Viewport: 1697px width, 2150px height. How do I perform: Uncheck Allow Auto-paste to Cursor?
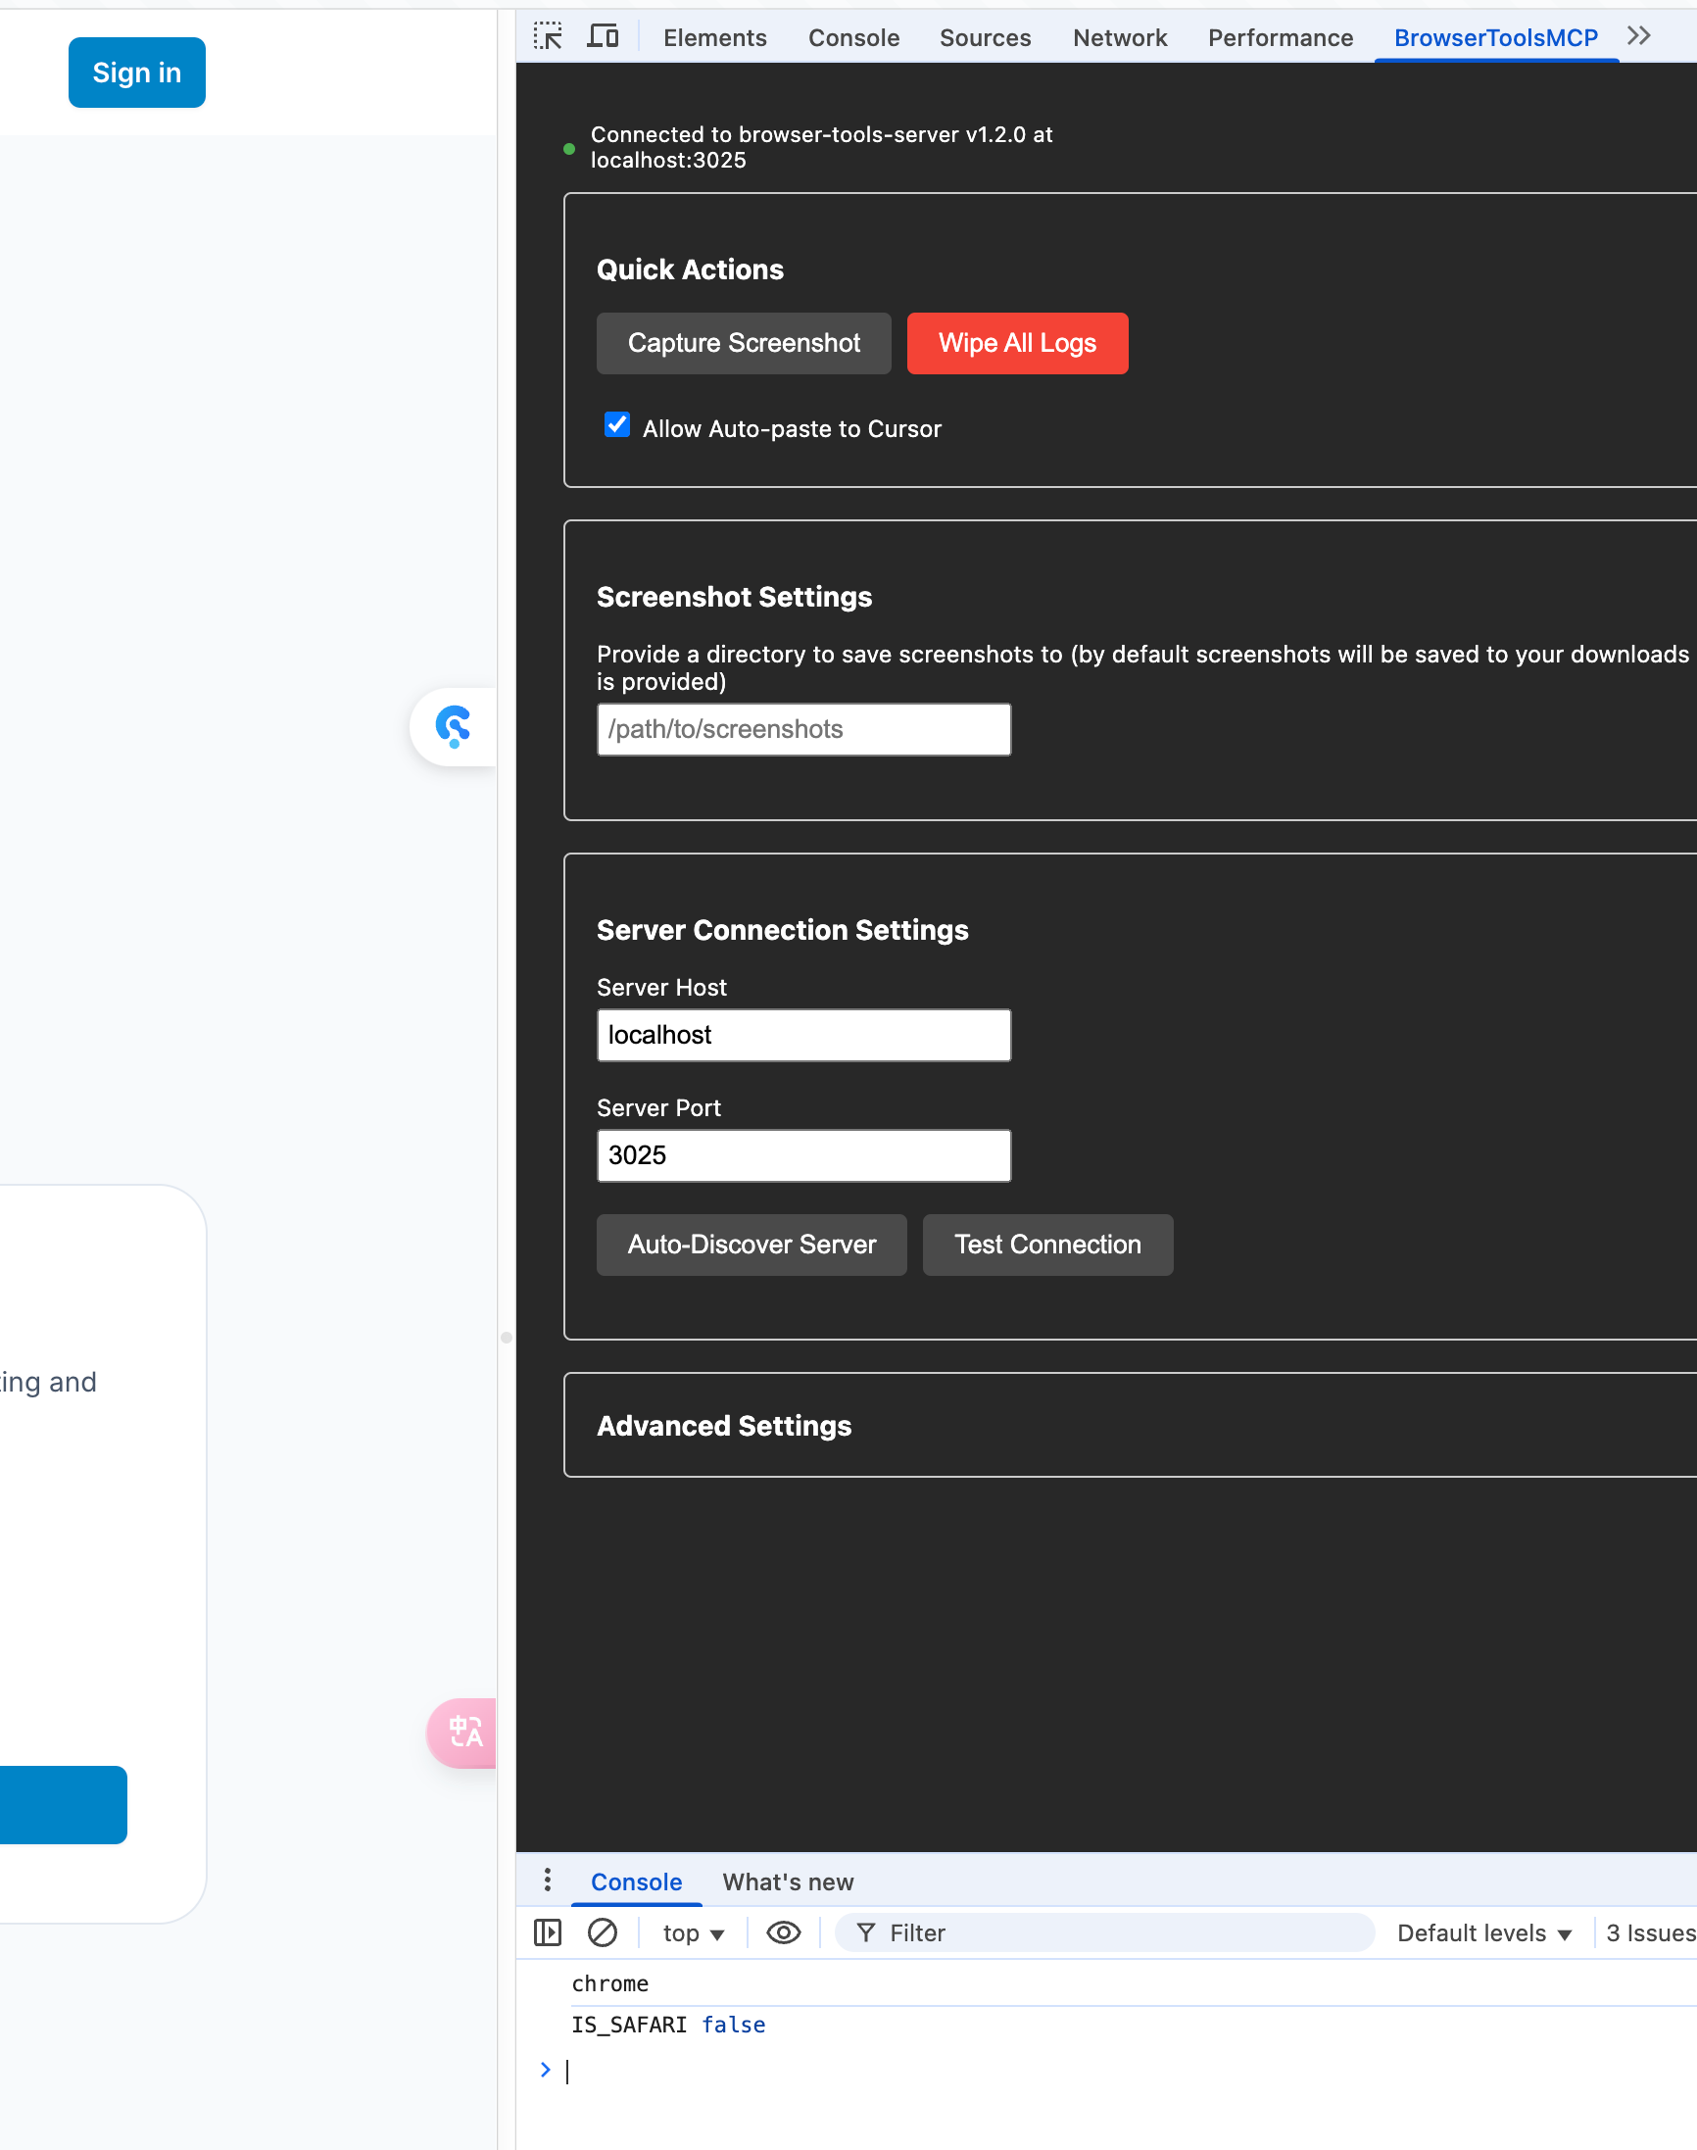[x=617, y=425]
